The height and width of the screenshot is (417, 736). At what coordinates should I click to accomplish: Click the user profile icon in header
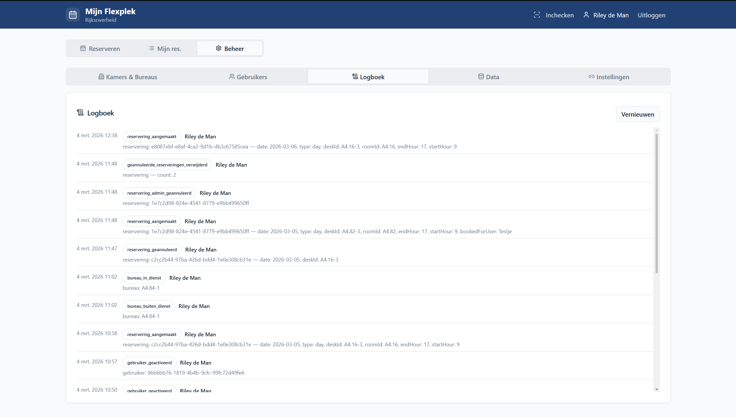pos(586,15)
